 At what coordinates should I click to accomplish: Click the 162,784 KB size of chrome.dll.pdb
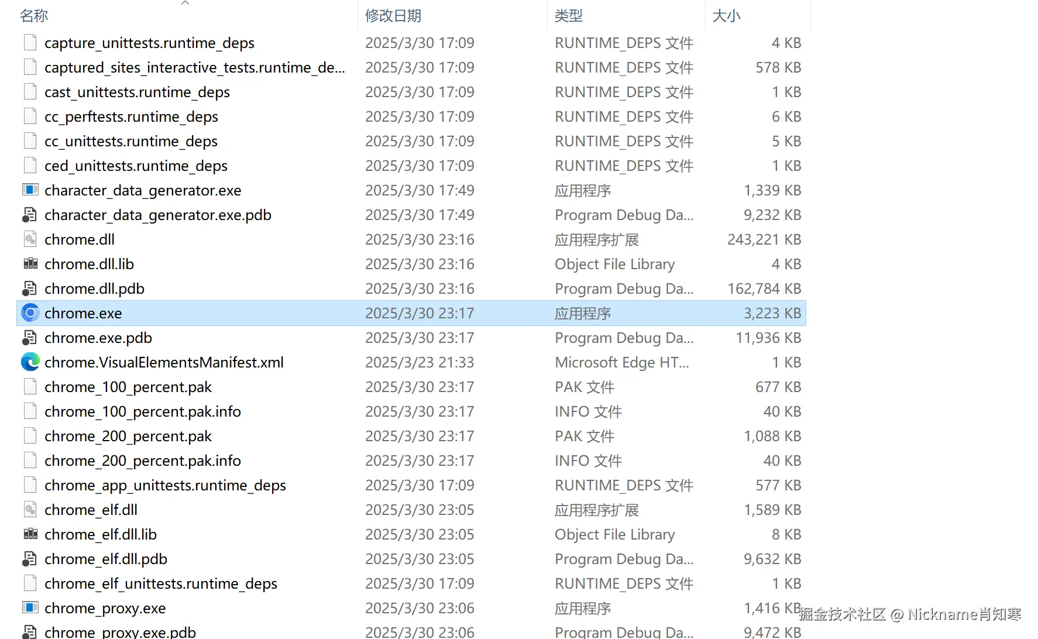[x=764, y=289]
